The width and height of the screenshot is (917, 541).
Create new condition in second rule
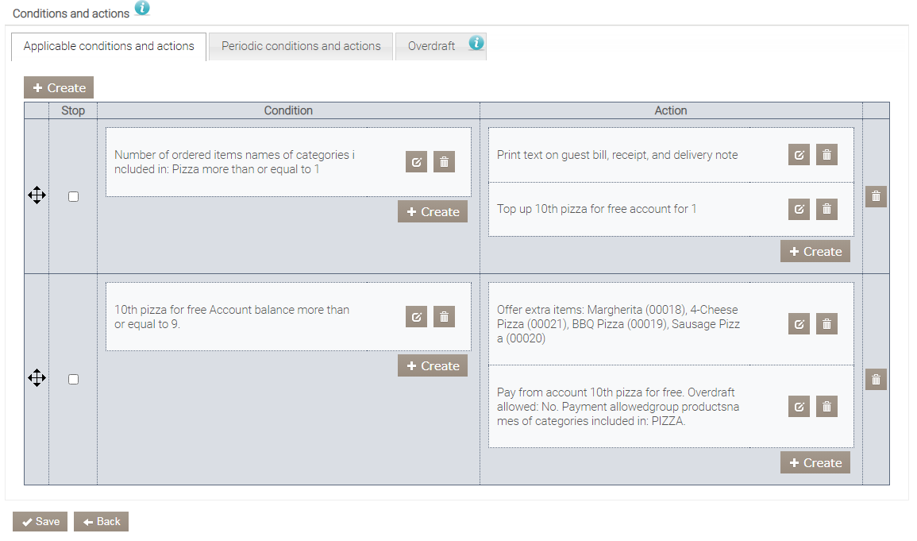(x=433, y=365)
